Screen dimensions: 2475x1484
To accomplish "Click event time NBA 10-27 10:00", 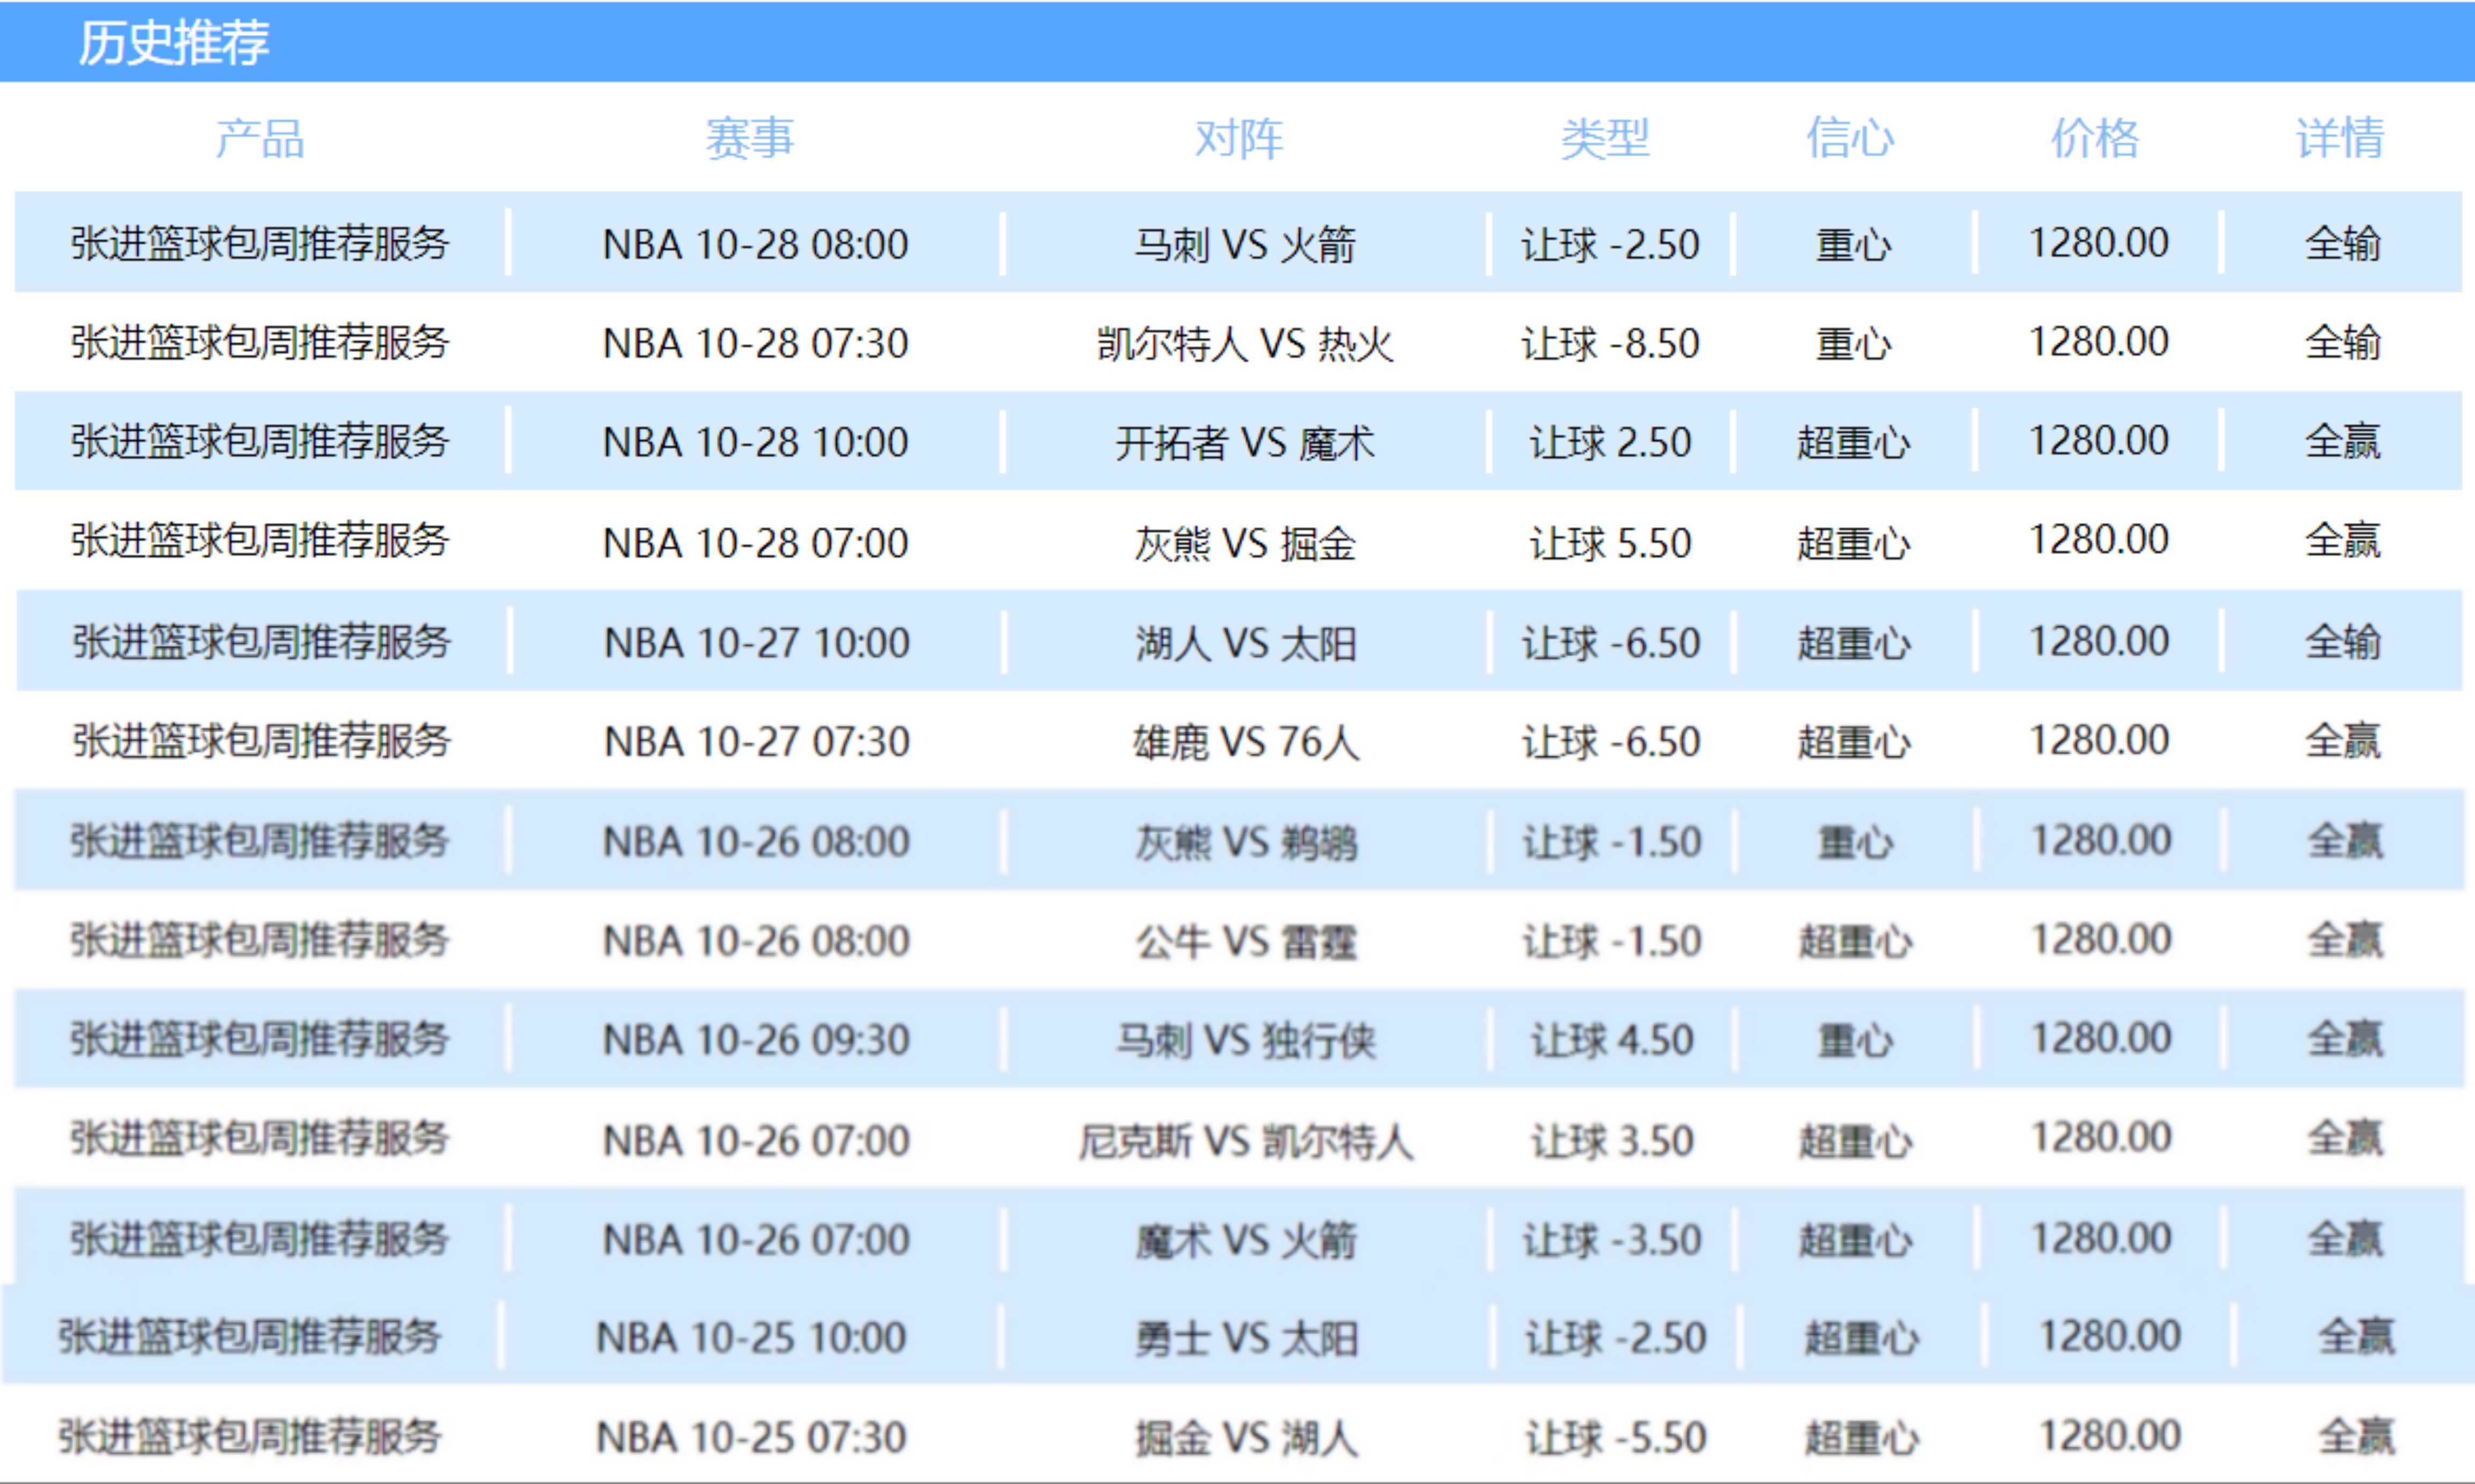I will [x=756, y=642].
